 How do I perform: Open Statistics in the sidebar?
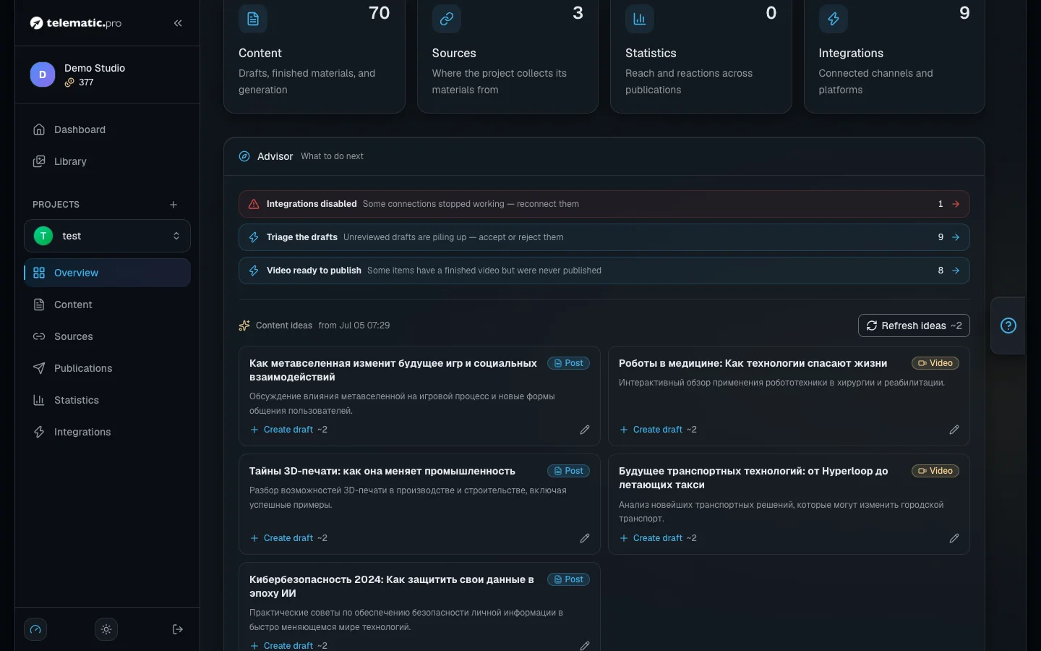pos(107,400)
